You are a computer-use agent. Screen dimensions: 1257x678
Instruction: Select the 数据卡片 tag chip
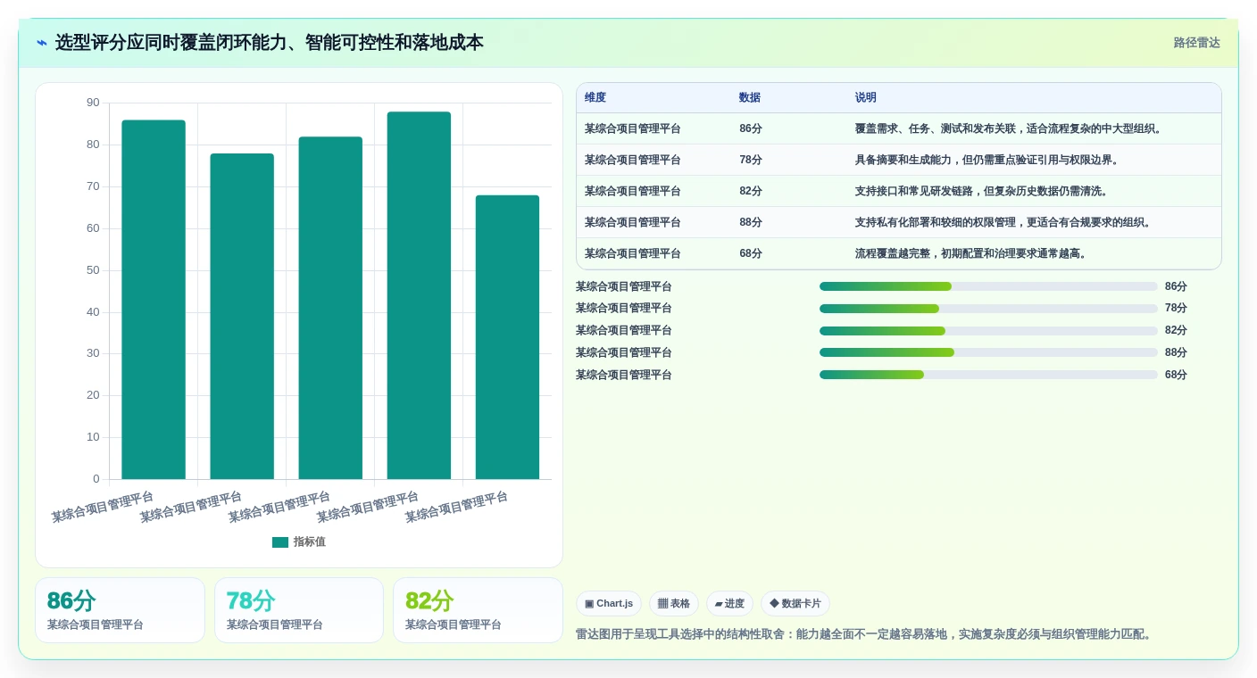tap(795, 604)
